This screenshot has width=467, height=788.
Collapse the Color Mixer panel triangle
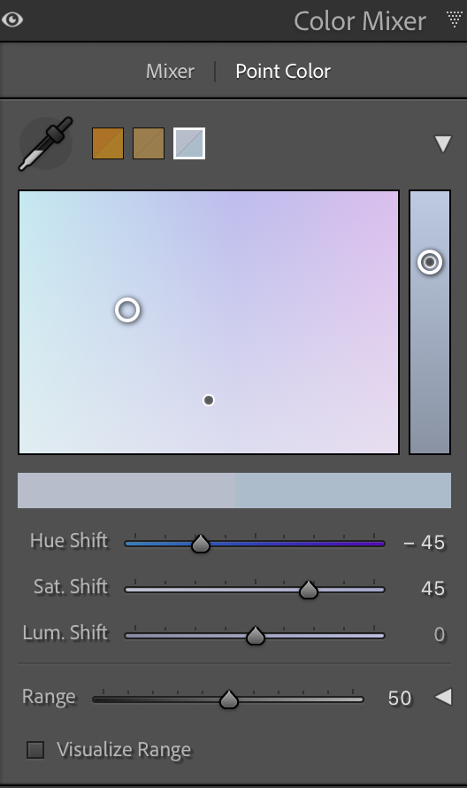(454, 19)
